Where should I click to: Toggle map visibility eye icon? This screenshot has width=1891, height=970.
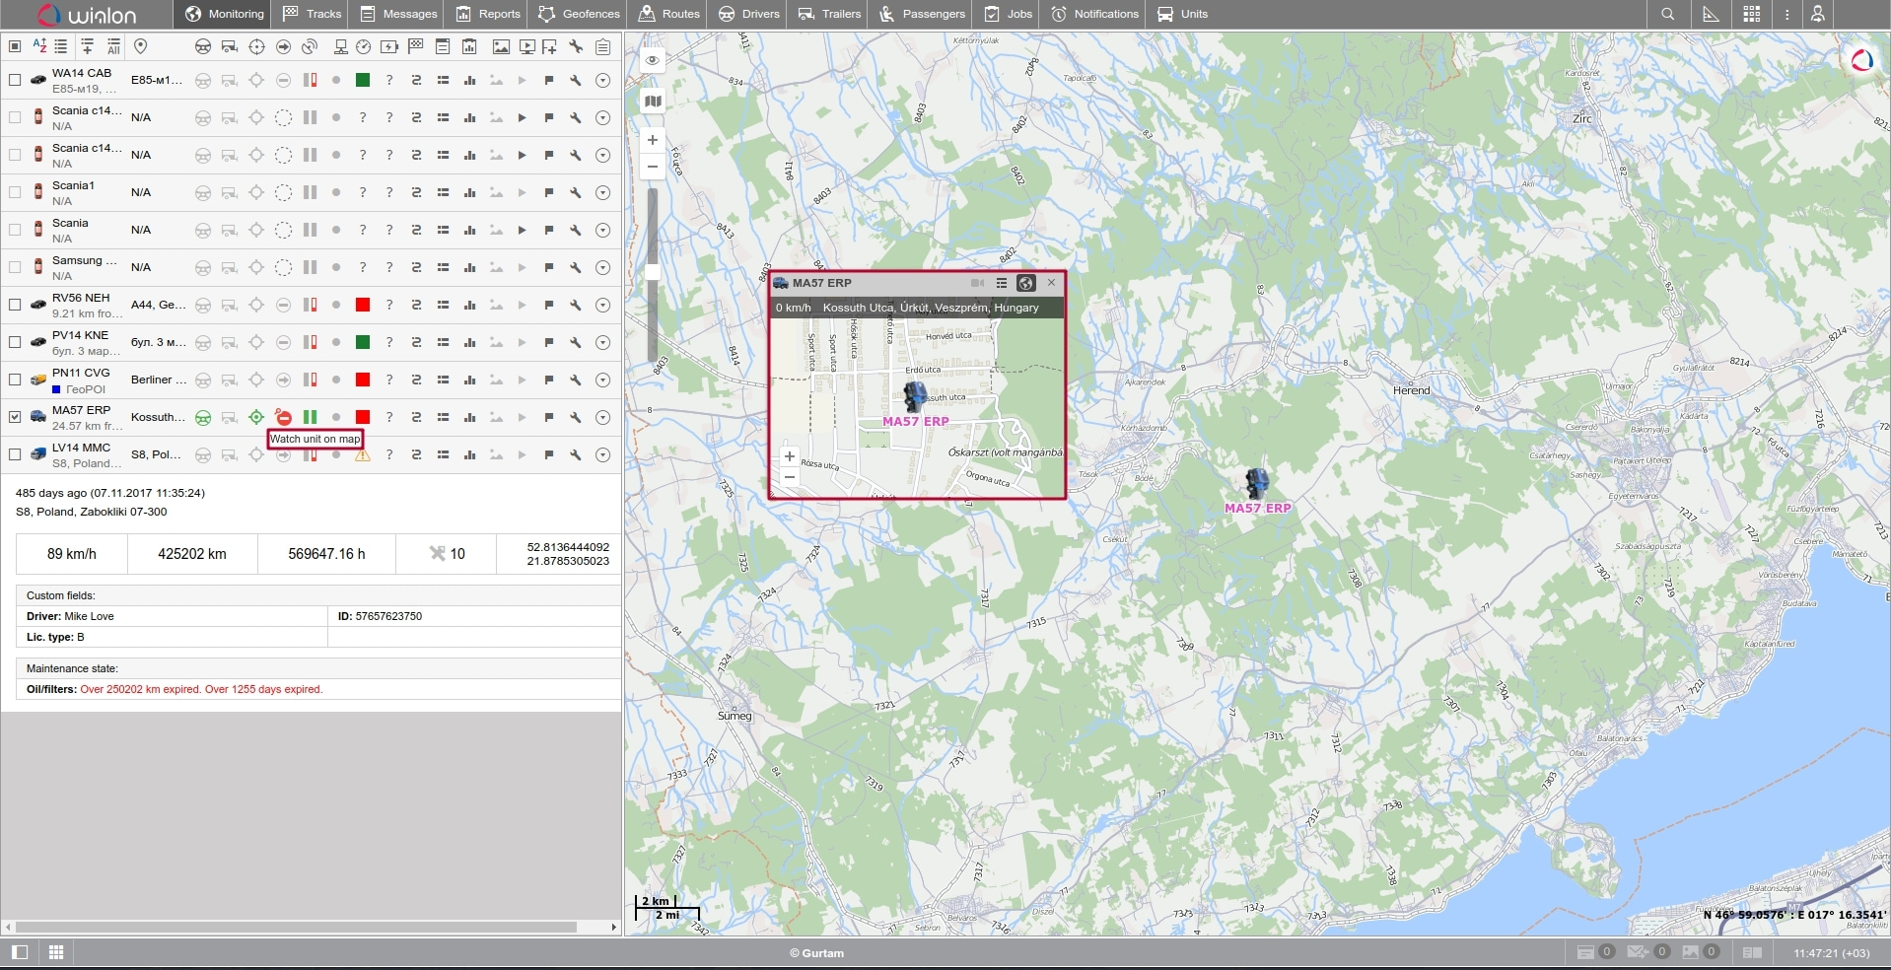point(652,60)
